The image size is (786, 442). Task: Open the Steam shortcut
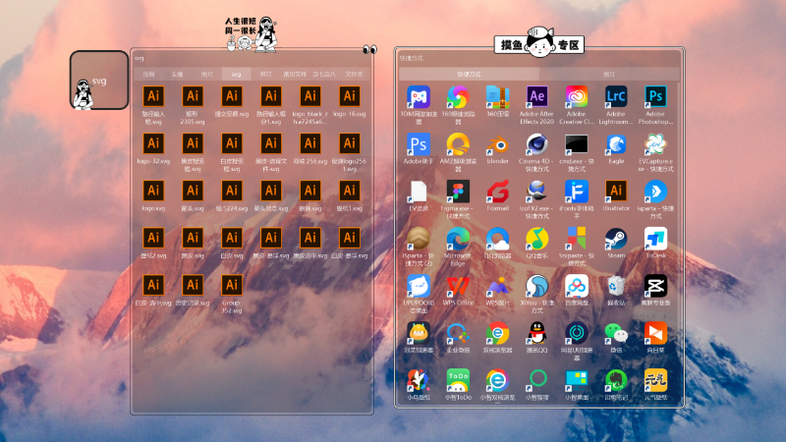pyautogui.click(x=616, y=239)
